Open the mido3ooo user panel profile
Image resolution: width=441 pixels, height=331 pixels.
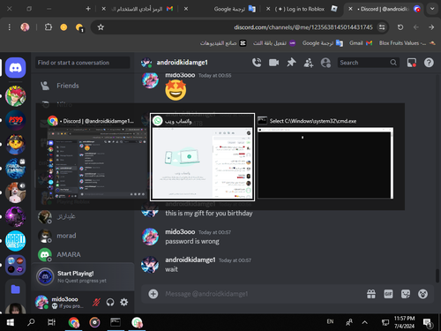point(60,302)
